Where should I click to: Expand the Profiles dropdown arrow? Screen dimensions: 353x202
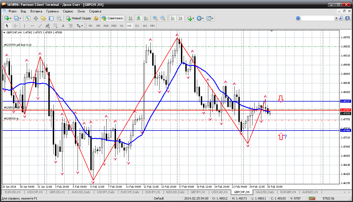pyautogui.click(x=20, y=18)
